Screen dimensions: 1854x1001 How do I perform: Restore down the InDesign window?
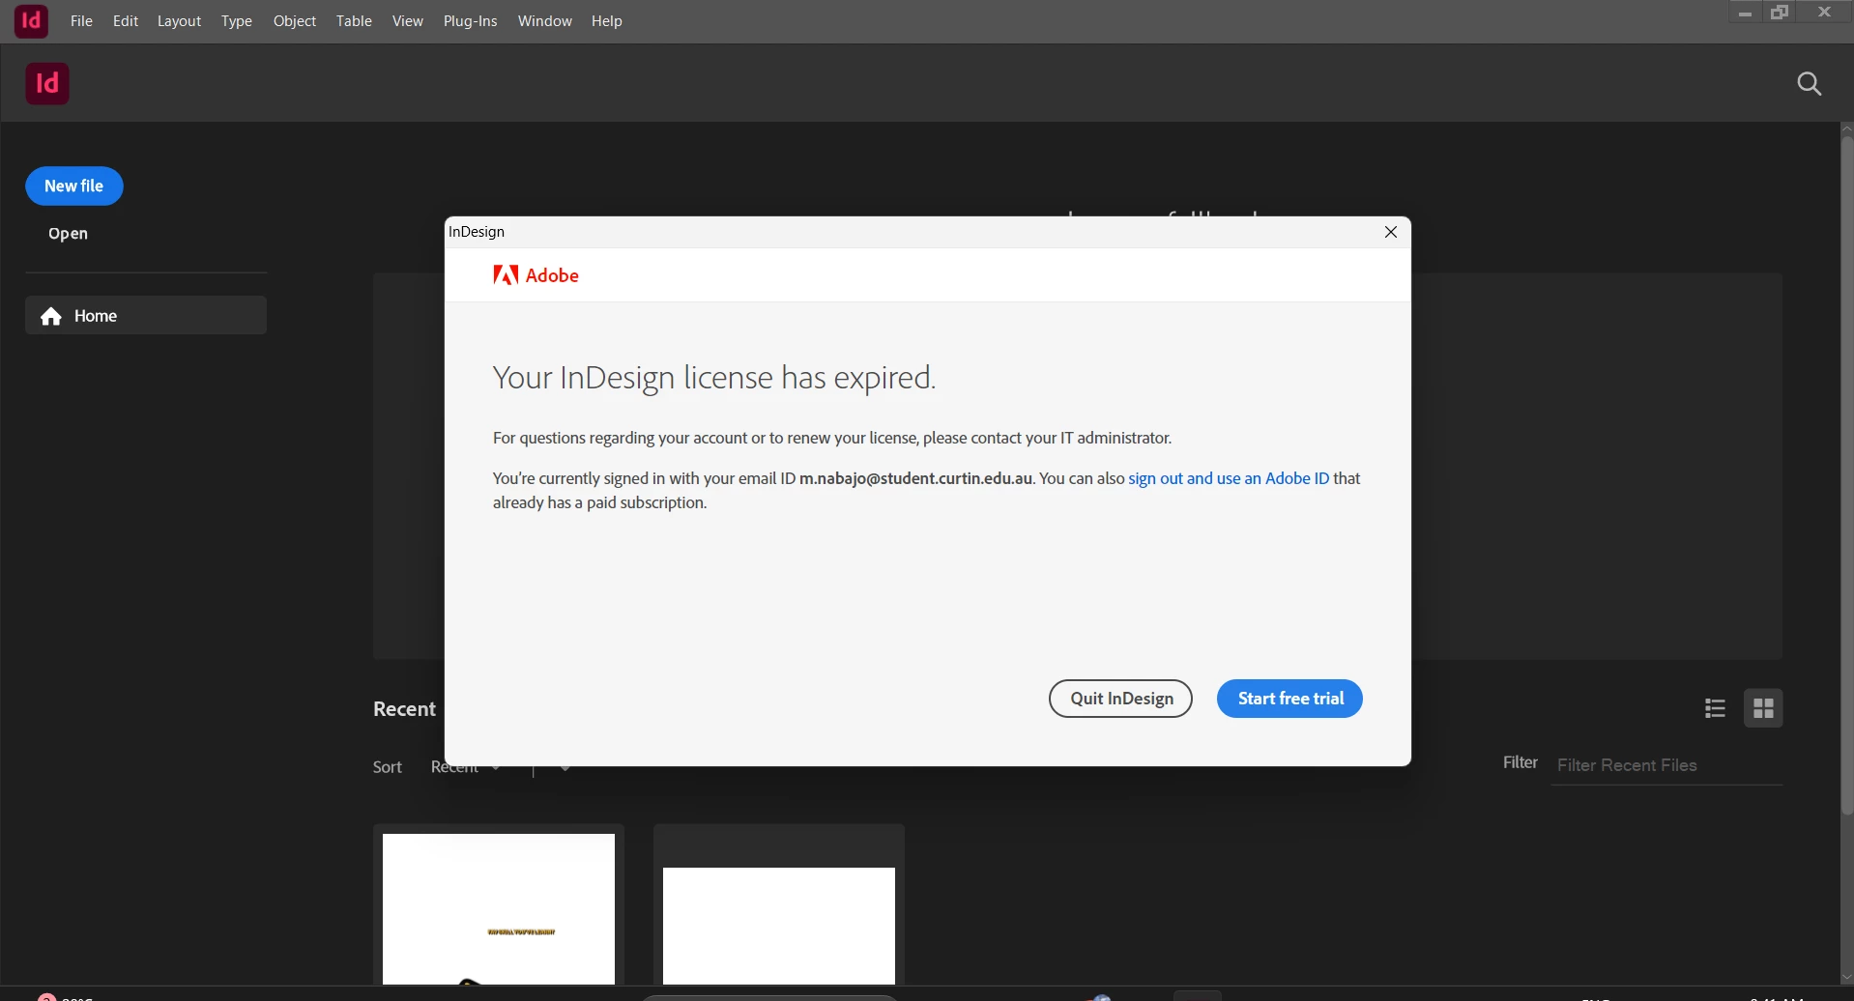pyautogui.click(x=1781, y=13)
